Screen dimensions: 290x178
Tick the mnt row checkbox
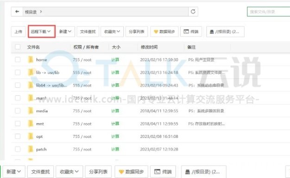click(x=18, y=124)
